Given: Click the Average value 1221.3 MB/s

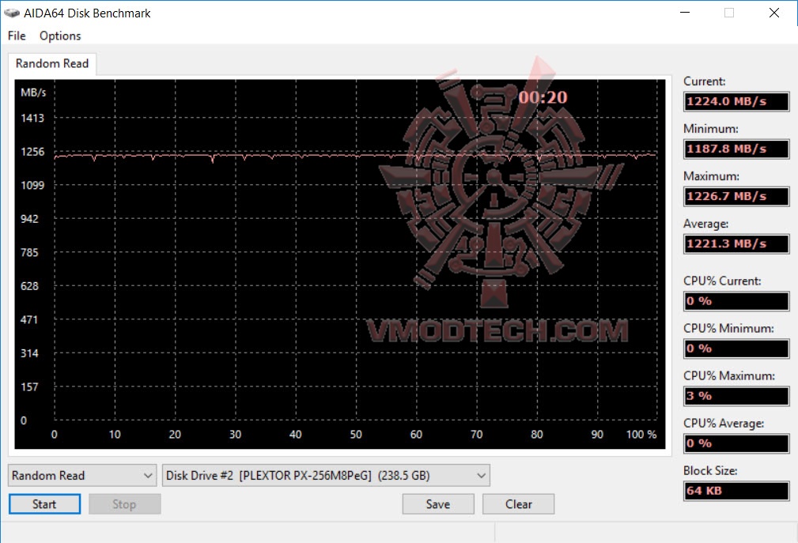Looking at the screenshot, I should [x=736, y=243].
